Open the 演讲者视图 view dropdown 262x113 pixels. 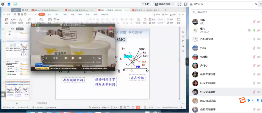click(164, 4)
